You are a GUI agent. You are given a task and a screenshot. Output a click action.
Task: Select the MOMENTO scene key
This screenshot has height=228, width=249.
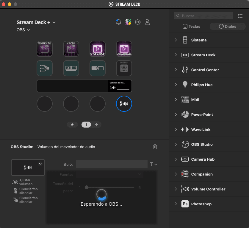pyautogui.click(x=45, y=49)
